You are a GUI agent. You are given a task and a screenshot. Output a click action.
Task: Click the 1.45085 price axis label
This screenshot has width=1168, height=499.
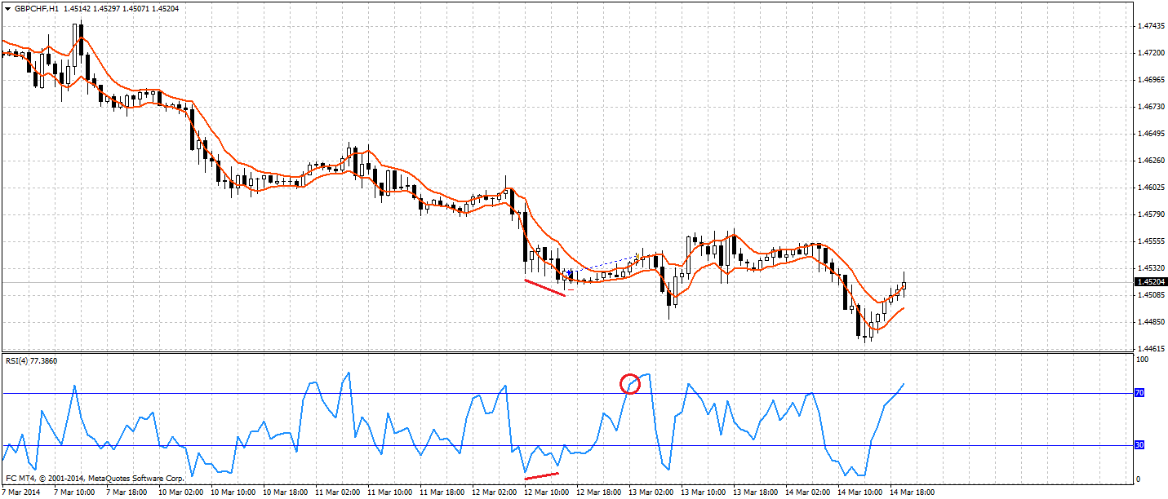pyautogui.click(x=1150, y=295)
